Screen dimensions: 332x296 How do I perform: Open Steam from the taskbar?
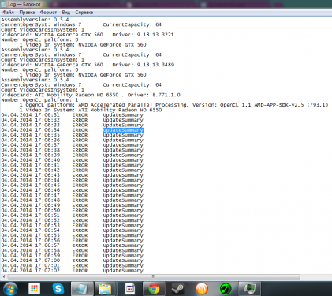click(x=177, y=289)
